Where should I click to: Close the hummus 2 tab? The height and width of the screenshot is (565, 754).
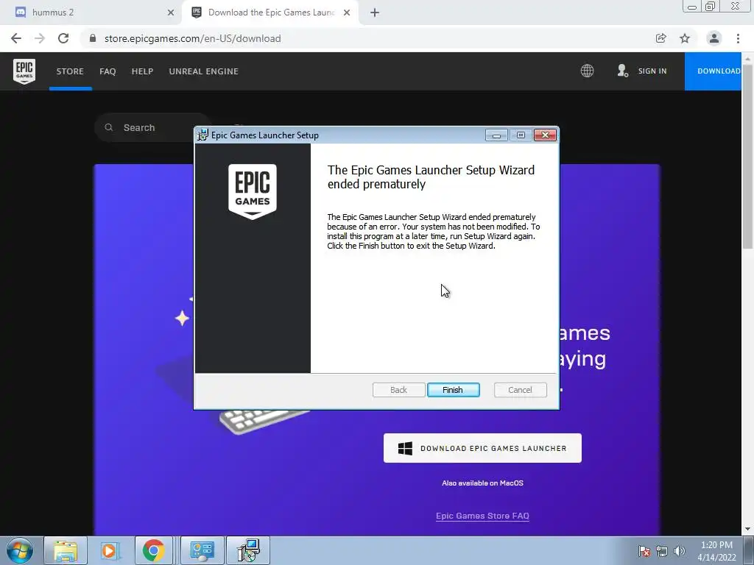click(171, 13)
